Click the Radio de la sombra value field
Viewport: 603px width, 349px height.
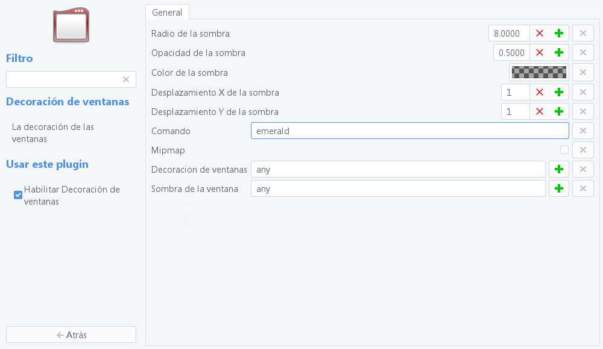[x=509, y=34]
